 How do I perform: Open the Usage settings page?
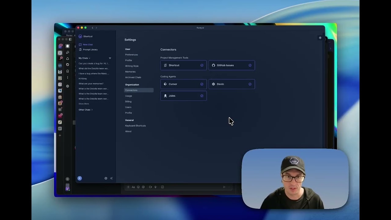(129, 96)
